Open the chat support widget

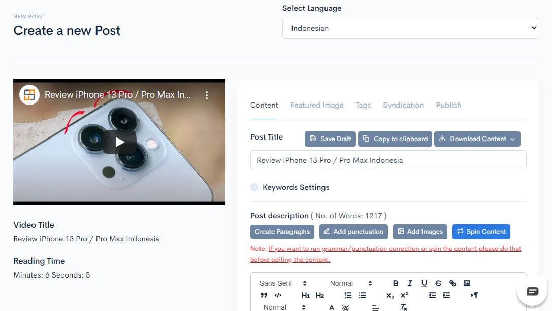[x=532, y=291]
